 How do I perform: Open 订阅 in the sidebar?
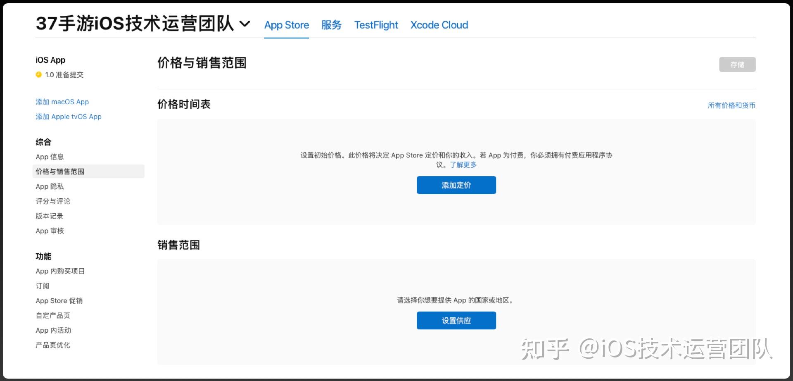[x=43, y=286]
